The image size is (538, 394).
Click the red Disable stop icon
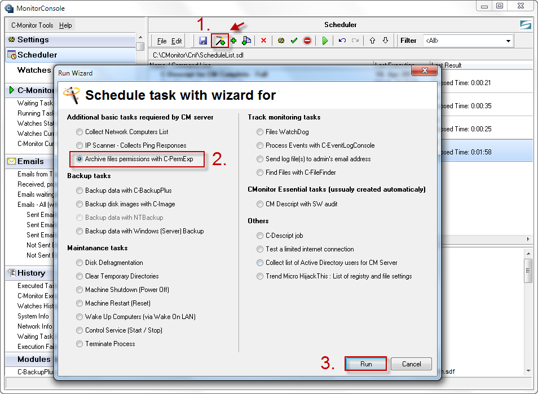coord(307,41)
